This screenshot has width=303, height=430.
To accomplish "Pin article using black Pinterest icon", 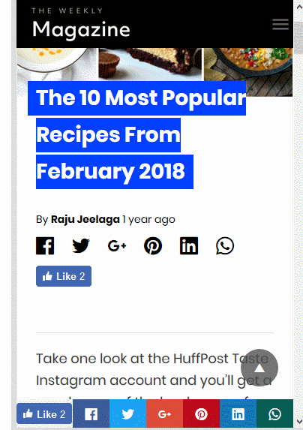I will pos(153,245).
